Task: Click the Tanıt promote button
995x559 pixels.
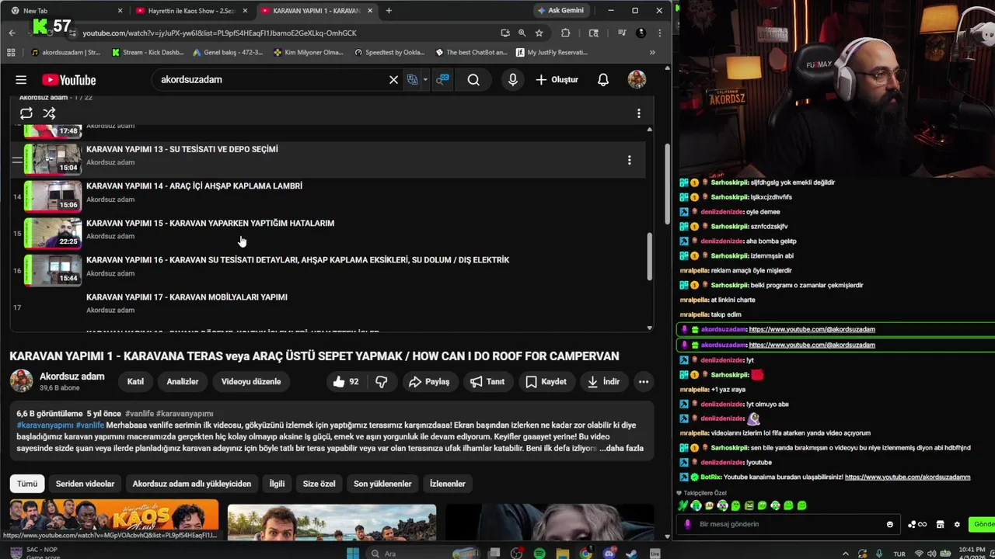Action: [487, 381]
